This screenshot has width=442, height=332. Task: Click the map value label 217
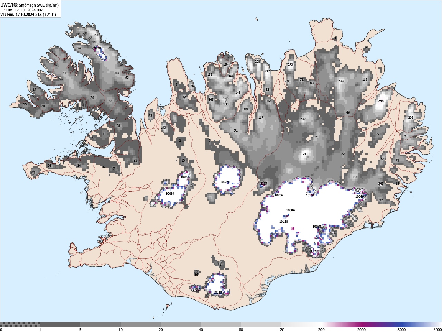tap(267, 71)
